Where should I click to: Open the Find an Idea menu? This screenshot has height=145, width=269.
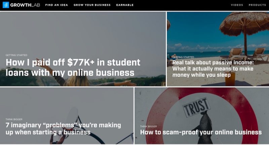[56, 5]
